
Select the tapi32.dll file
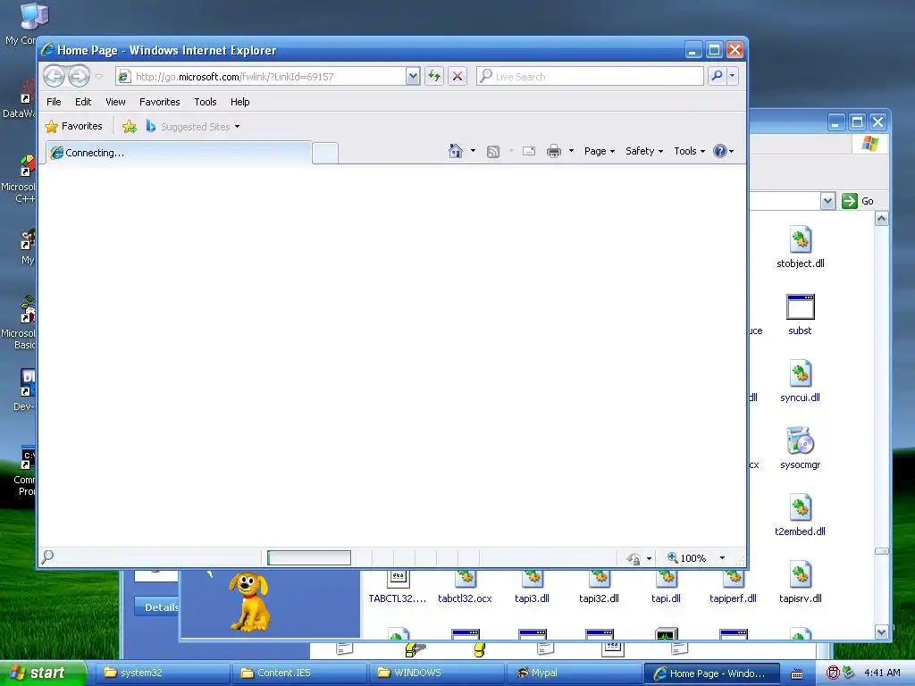pyautogui.click(x=599, y=588)
